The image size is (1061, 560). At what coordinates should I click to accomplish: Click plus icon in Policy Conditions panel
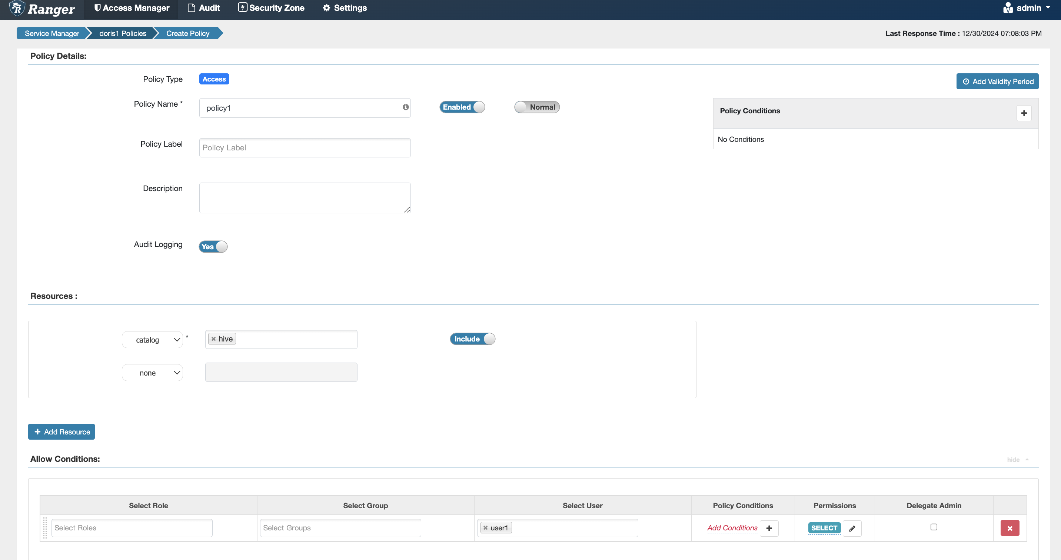pos(1024,113)
